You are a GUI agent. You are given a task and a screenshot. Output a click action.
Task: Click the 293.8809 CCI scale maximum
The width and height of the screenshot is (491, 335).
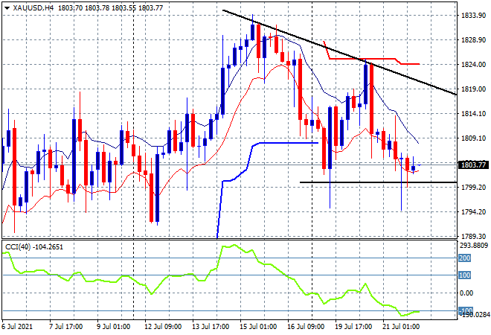(x=474, y=245)
